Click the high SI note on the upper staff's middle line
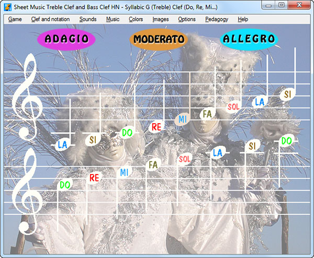314x258 pixels. pyautogui.click(x=287, y=94)
